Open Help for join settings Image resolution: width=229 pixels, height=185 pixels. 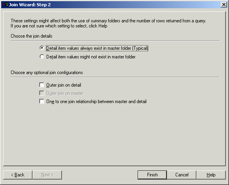point(211,175)
